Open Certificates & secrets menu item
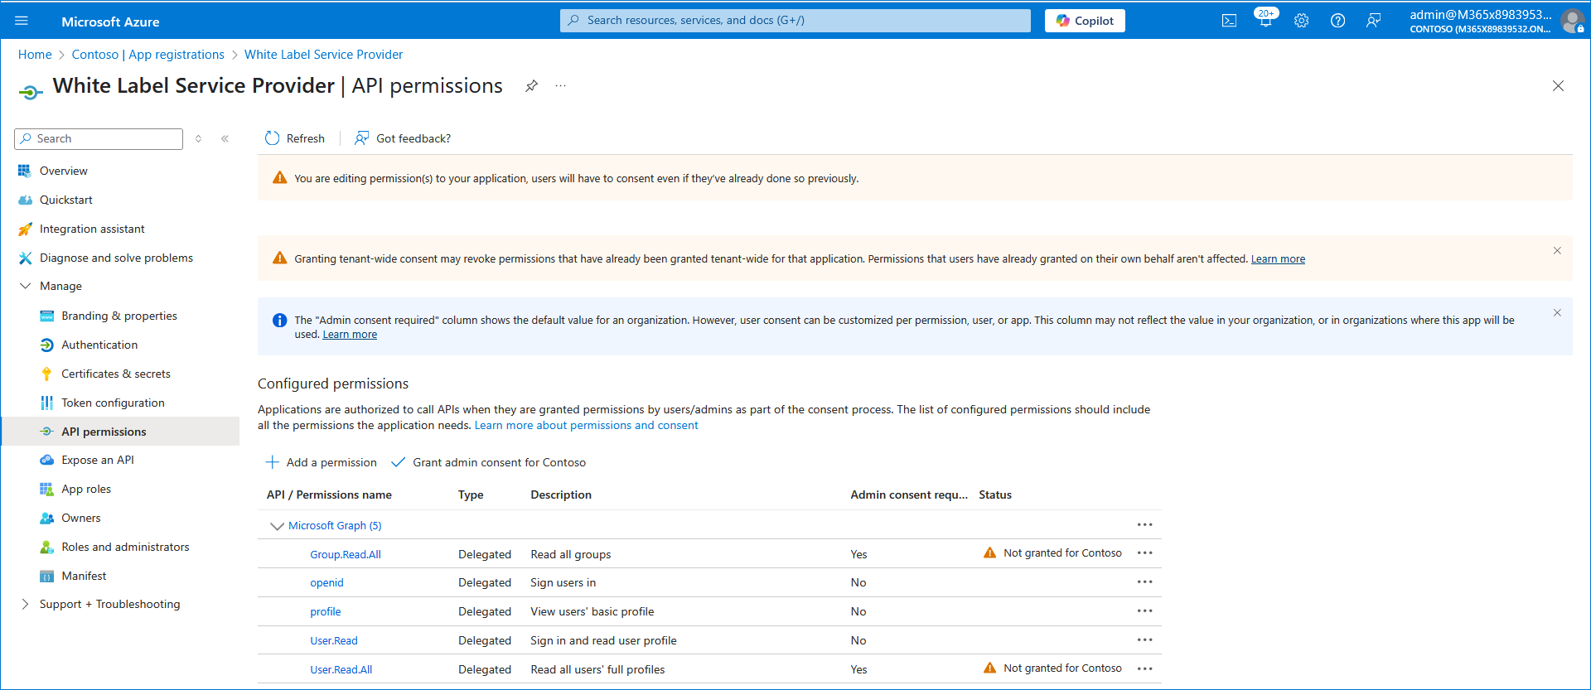This screenshot has height=690, width=1591. click(x=115, y=374)
